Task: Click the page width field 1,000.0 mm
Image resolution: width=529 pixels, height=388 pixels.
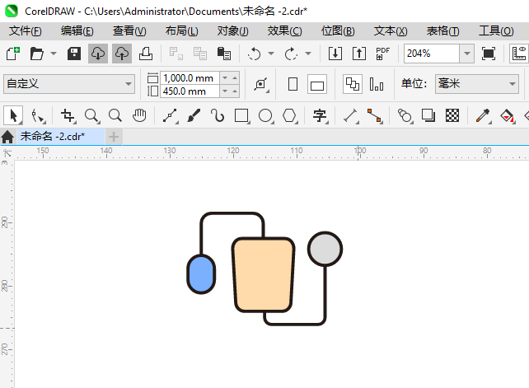Action: 190,78
